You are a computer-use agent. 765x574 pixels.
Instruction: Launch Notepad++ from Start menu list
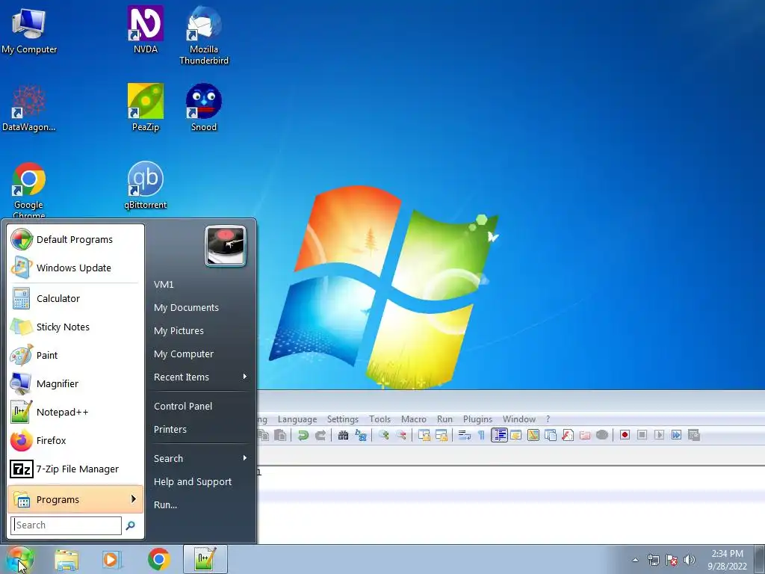coord(75,412)
